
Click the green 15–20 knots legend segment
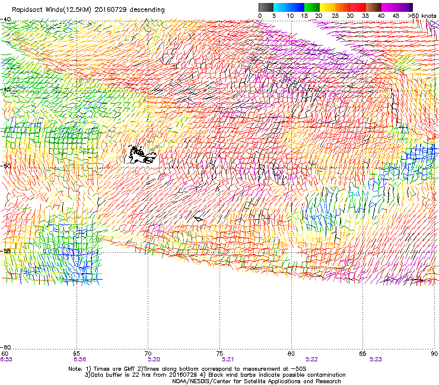312,7
